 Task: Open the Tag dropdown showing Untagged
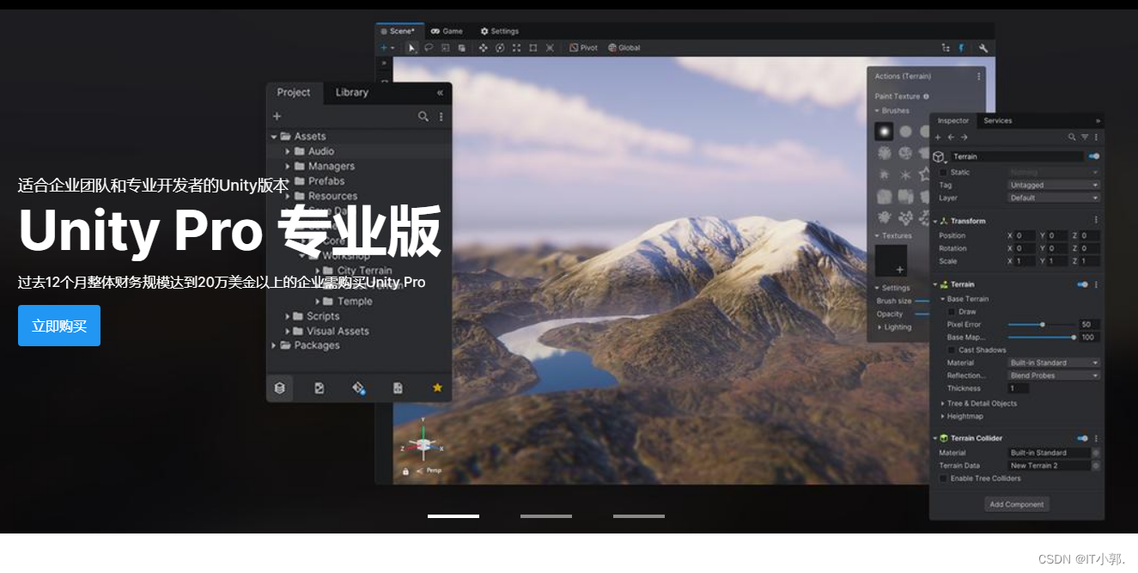[x=1054, y=185]
